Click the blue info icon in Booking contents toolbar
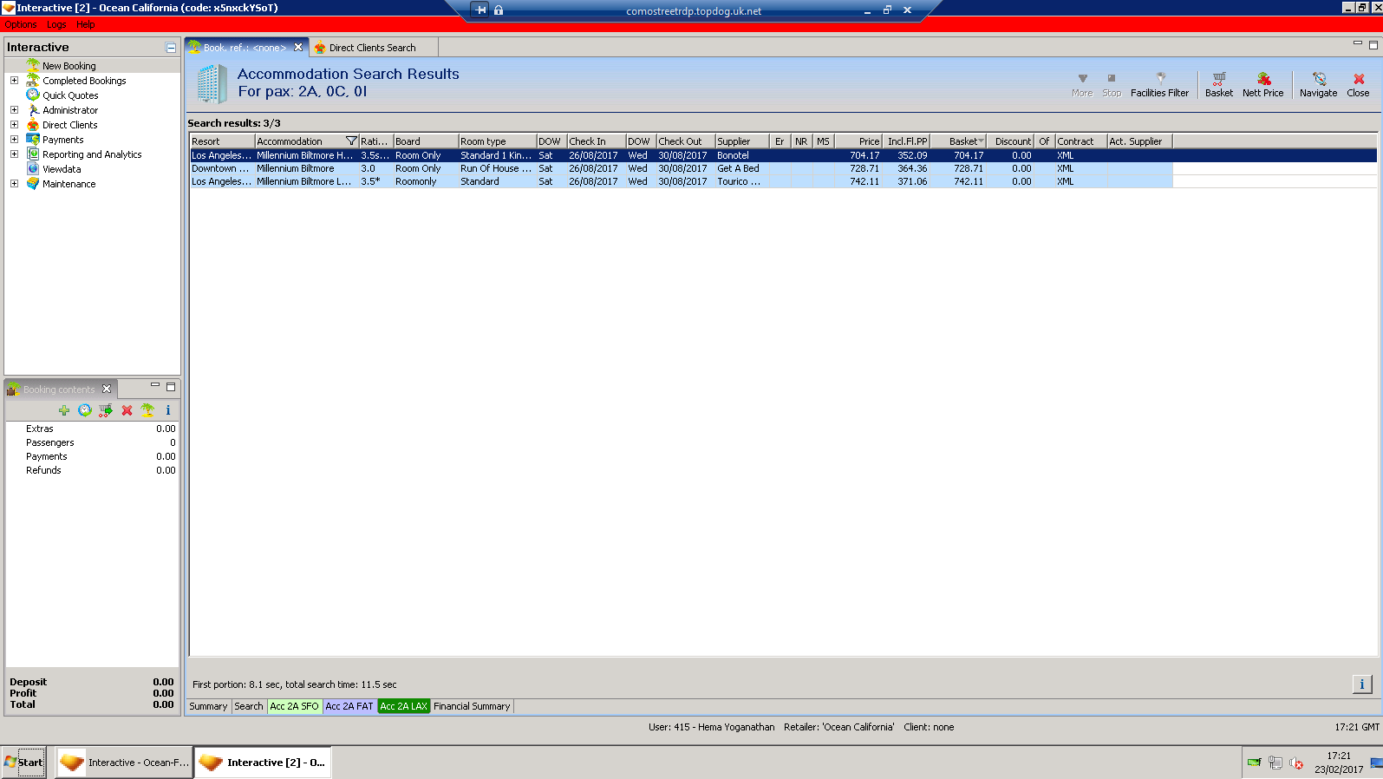The image size is (1383, 779). 168,410
